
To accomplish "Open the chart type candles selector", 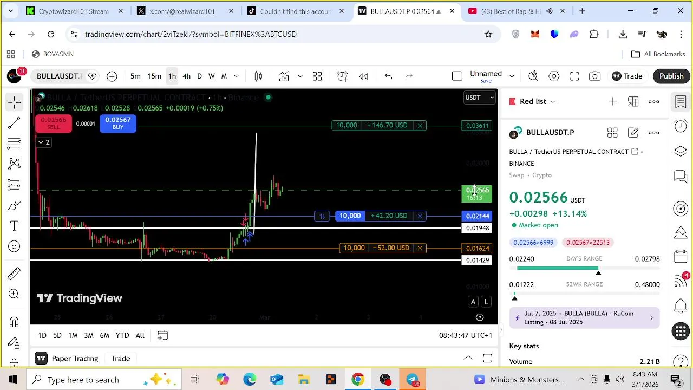I will click(258, 76).
